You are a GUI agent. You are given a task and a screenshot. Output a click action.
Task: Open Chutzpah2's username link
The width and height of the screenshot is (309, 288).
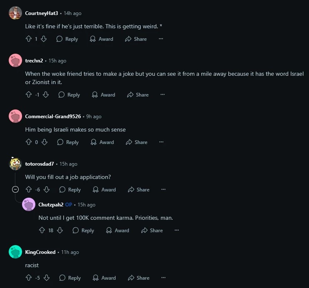[x=51, y=205]
